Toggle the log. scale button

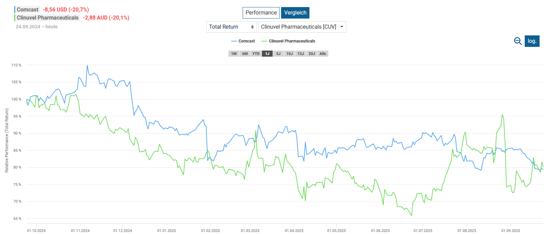point(532,41)
